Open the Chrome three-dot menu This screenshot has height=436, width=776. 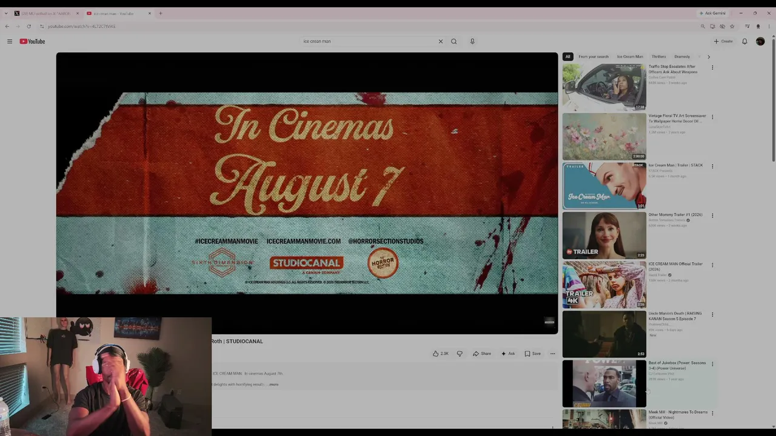coord(769,26)
